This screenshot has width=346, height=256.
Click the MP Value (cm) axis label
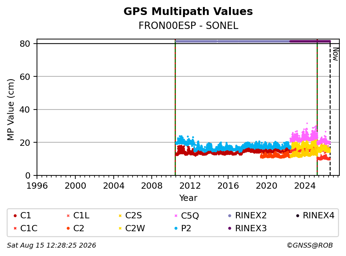coord(10,110)
